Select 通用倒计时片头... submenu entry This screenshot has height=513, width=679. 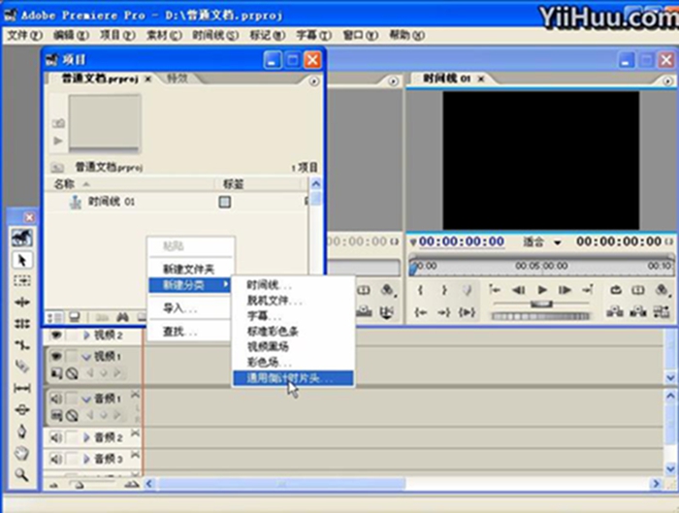click(293, 378)
